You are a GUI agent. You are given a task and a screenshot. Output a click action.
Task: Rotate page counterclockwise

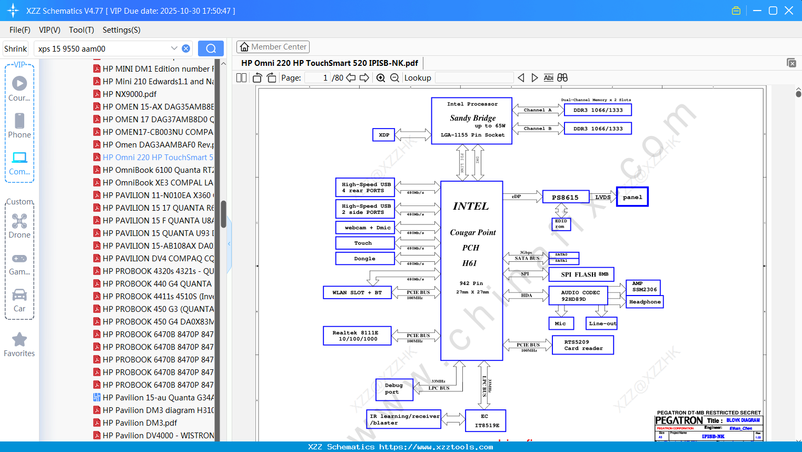coord(258,78)
